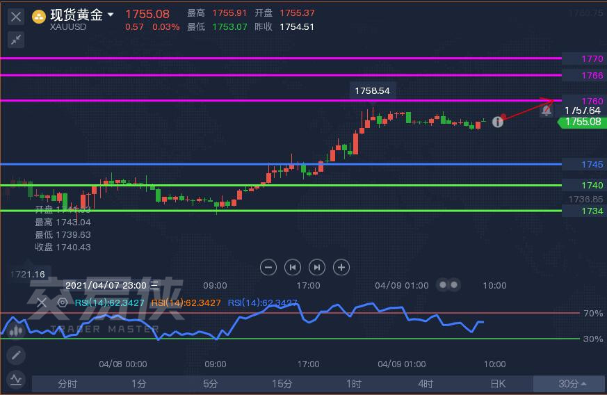Click the collapse fullscreen arrows icon
607x395 pixels.
coord(16,39)
